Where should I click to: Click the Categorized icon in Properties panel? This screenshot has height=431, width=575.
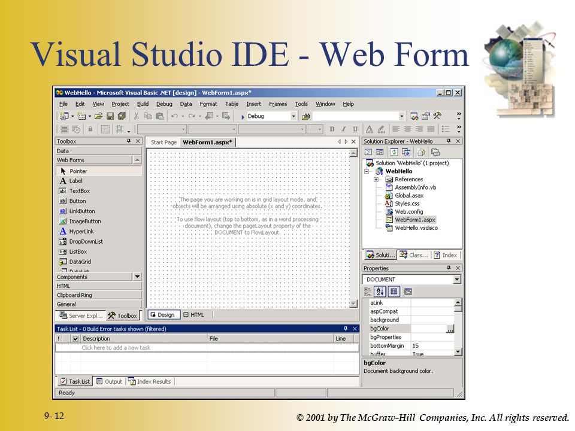coord(368,292)
